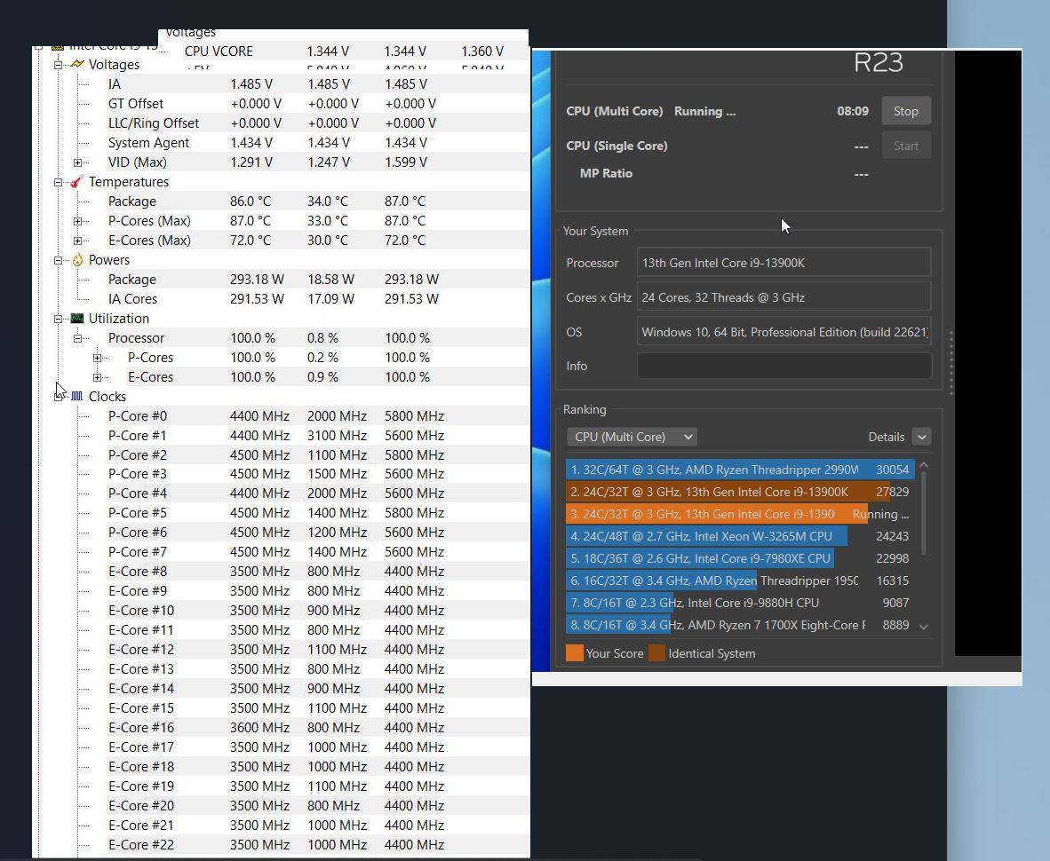Select the Core i9-9880H ranking entry
The image size is (1050, 861).
[740, 603]
